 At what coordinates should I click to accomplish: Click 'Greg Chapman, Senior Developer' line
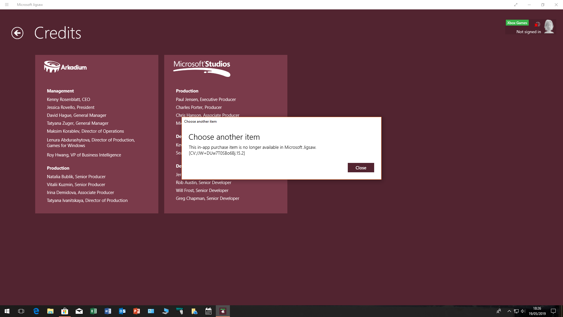208,198
